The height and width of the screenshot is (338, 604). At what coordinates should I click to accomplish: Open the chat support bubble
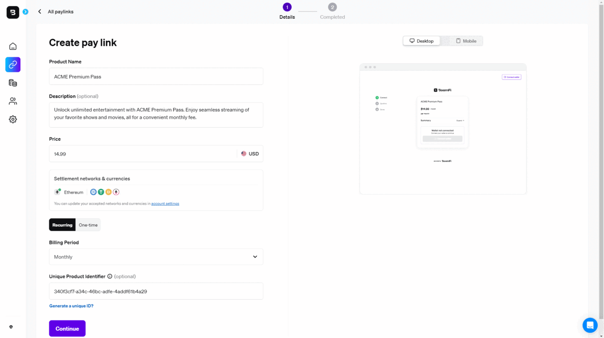point(590,325)
